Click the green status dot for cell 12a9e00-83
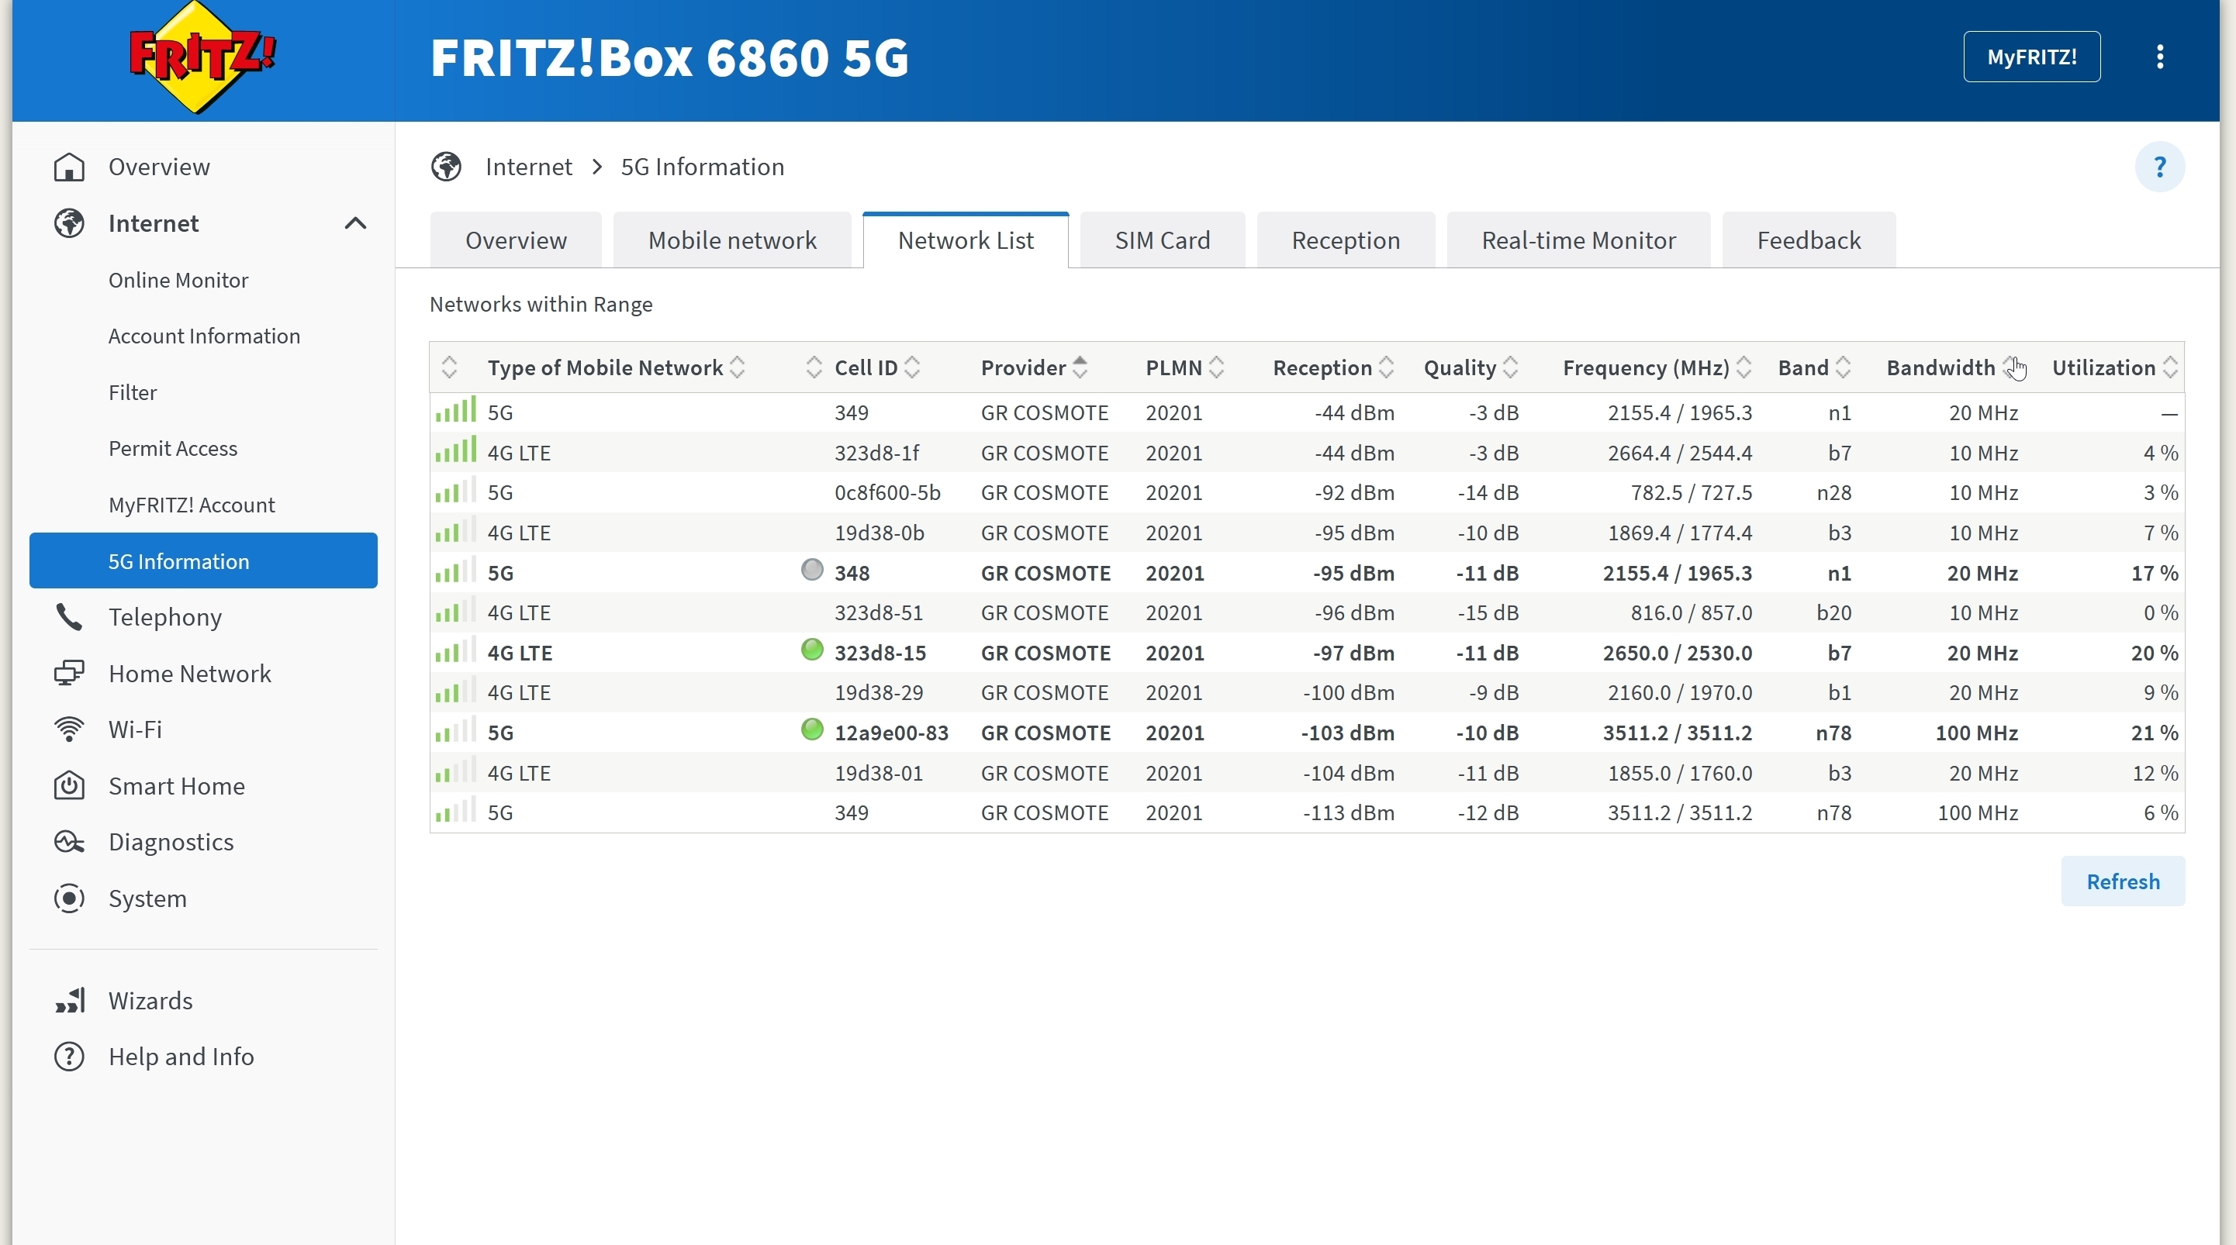 pos(811,729)
